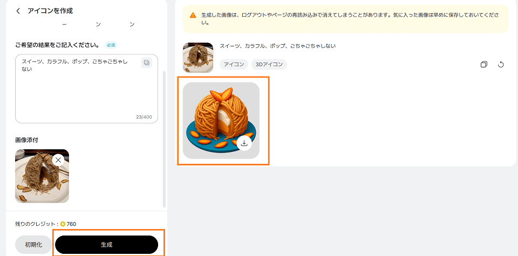Image resolution: width=518 pixels, height=256 pixels.
Task: Open the attached dessert photo under 画像添付
Action: point(42,176)
